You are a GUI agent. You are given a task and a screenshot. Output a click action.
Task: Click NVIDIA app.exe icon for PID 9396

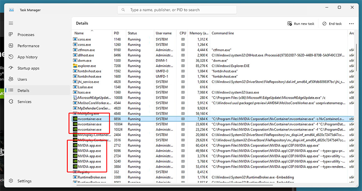coord(75,151)
